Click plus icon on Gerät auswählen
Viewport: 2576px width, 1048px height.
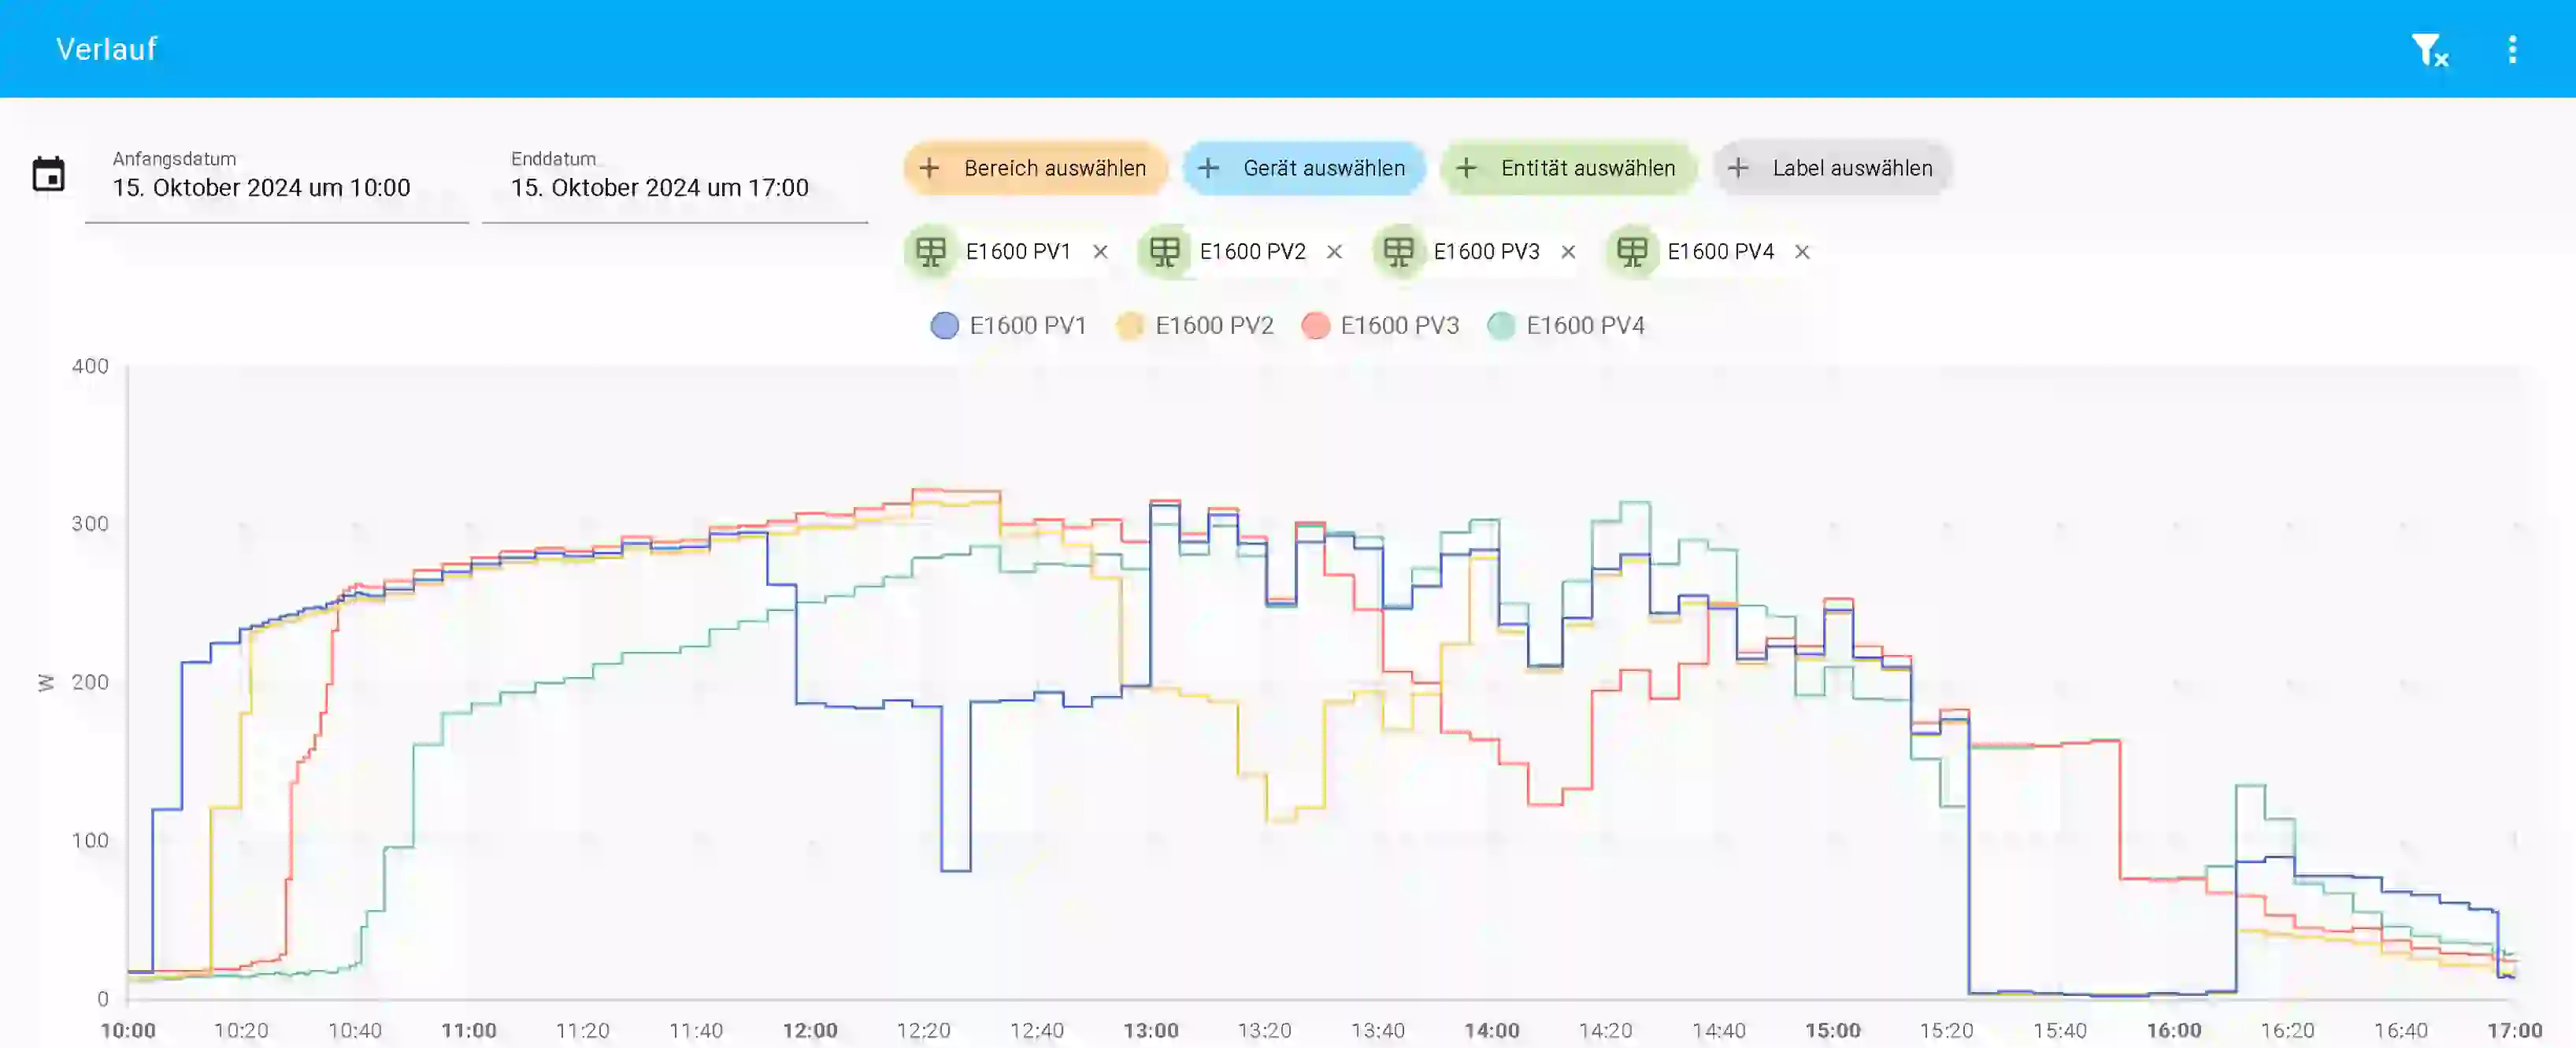pos(1208,168)
